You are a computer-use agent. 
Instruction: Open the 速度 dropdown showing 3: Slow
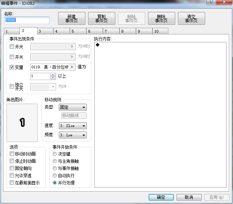(73, 126)
